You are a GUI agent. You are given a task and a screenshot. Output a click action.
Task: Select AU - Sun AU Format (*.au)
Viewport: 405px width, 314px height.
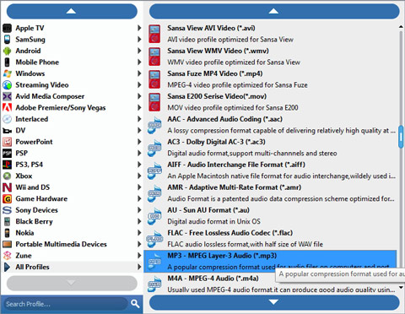coord(270,216)
